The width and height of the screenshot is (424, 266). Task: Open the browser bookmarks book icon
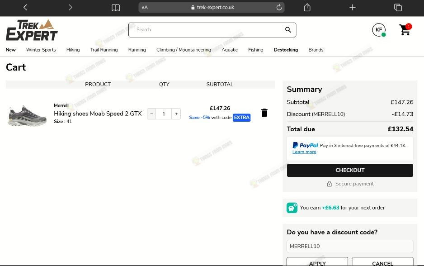(116, 8)
